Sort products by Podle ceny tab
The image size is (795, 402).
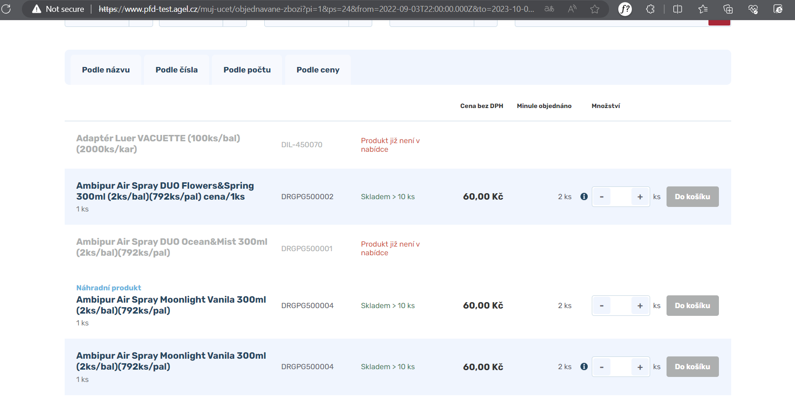point(318,70)
